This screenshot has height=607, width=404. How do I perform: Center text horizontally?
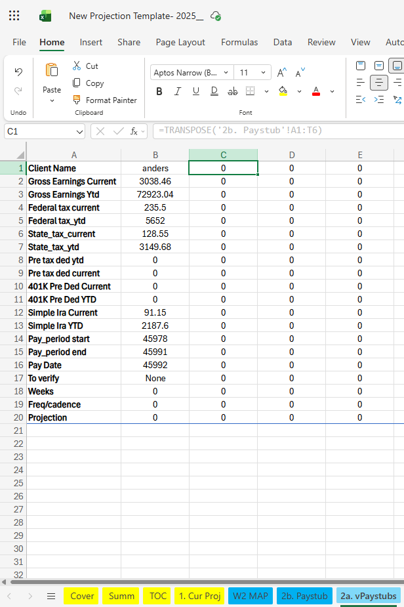click(379, 83)
